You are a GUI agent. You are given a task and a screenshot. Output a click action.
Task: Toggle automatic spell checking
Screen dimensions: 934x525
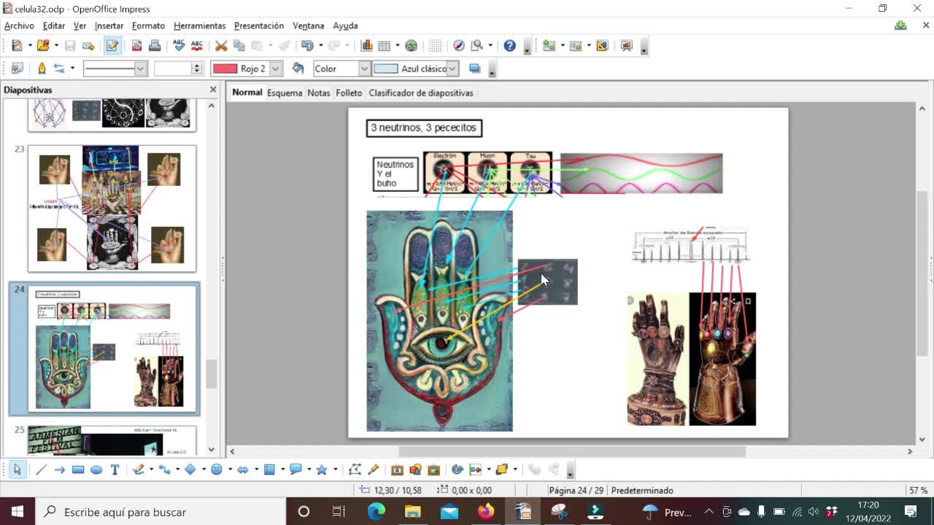(196, 46)
